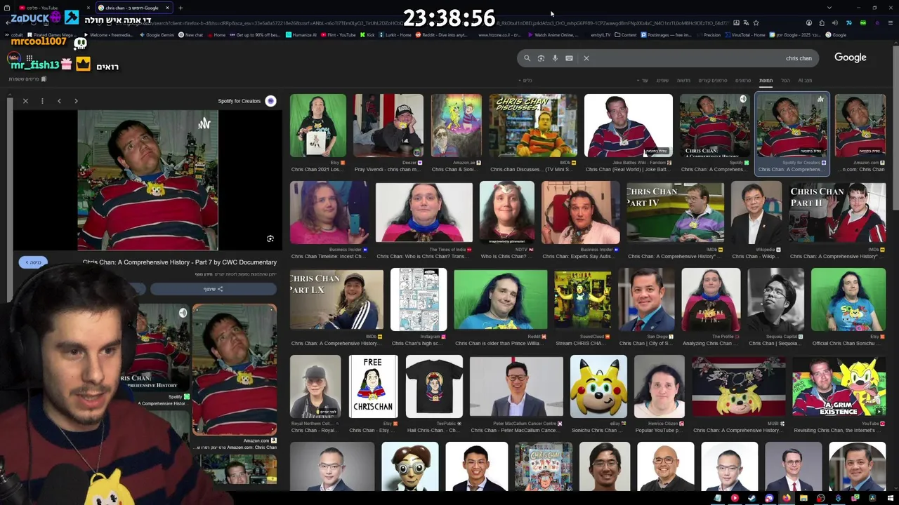Switch to the All results tab next to images

point(785,81)
